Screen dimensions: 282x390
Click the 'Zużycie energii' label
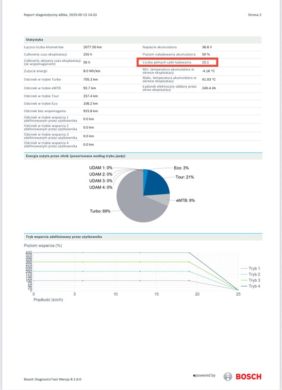coord(35,71)
